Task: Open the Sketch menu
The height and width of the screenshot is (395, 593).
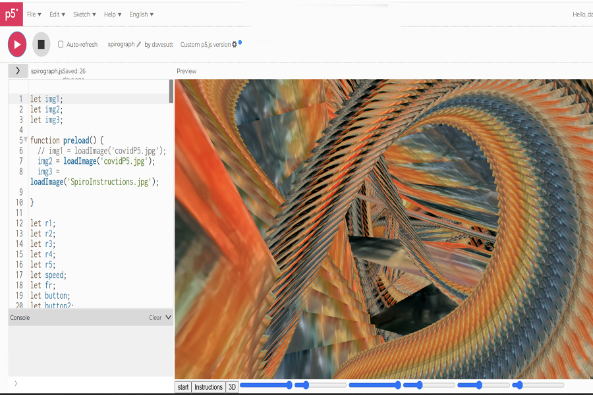Action: point(84,14)
